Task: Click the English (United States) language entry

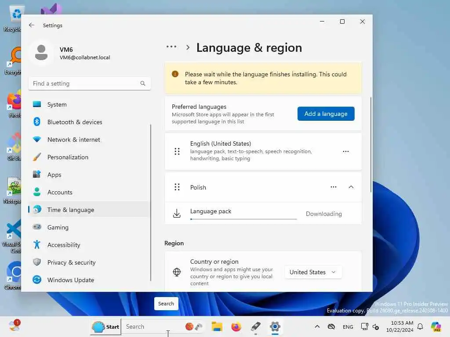Action: click(x=263, y=151)
